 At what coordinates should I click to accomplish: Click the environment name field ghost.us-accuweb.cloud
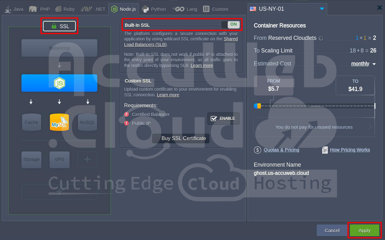(281, 173)
